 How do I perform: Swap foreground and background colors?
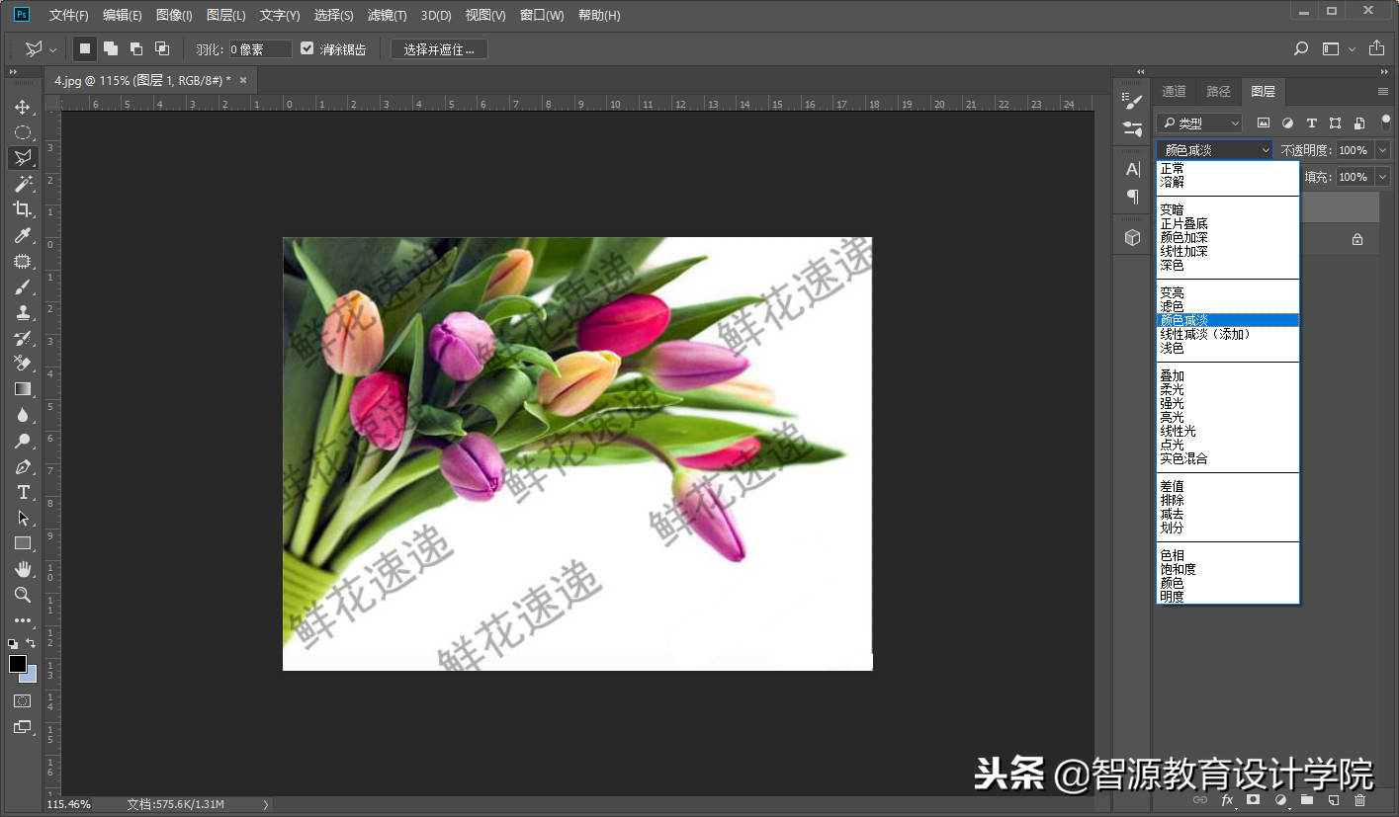point(31,643)
